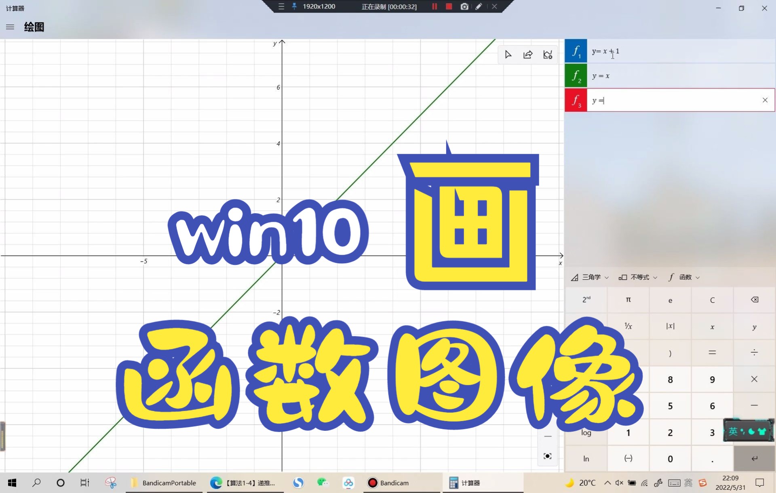Click the red f3 color swatch
776x493 pixels.
pyautogui.click(x=576, y=100)
